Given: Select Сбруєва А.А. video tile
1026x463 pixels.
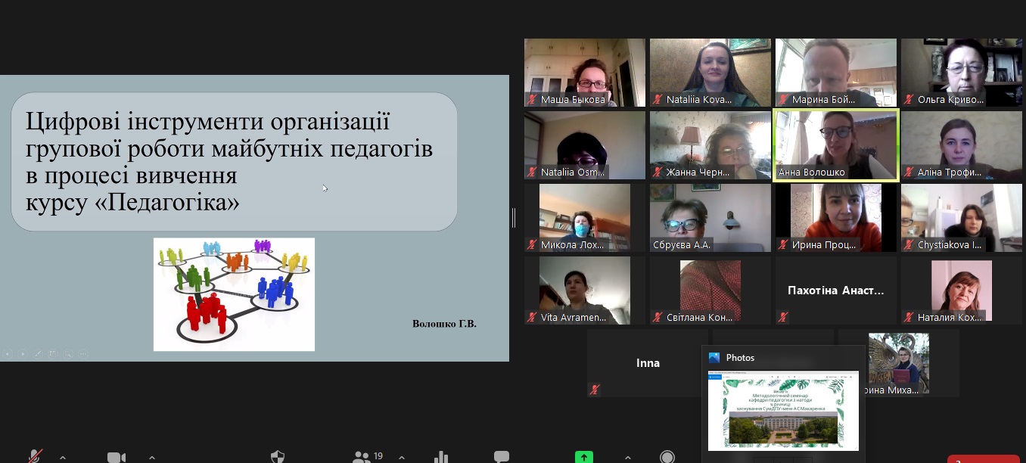Looking at the screenshot, I should (x=710, y=218).
